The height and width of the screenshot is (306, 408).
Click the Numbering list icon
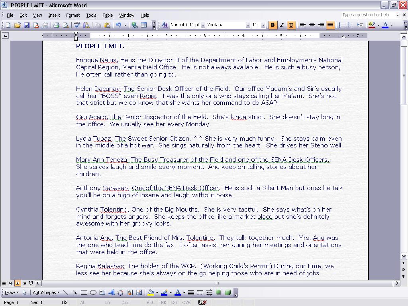tap(342, 25)
